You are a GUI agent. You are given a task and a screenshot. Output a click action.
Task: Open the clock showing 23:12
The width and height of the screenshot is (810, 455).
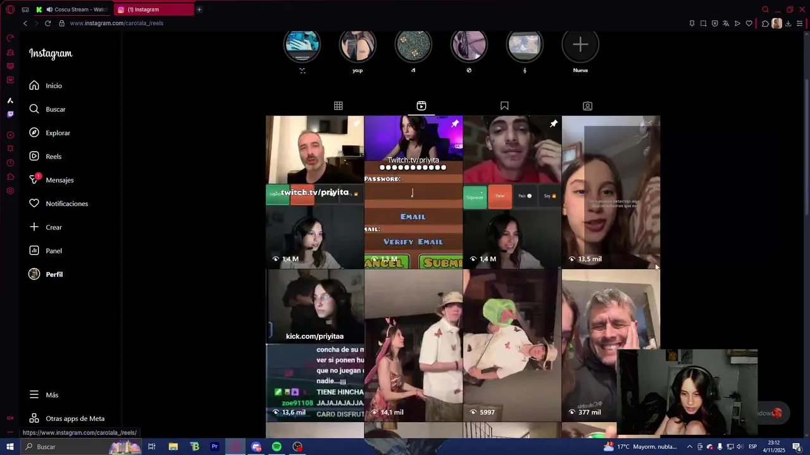click(775, 447)
